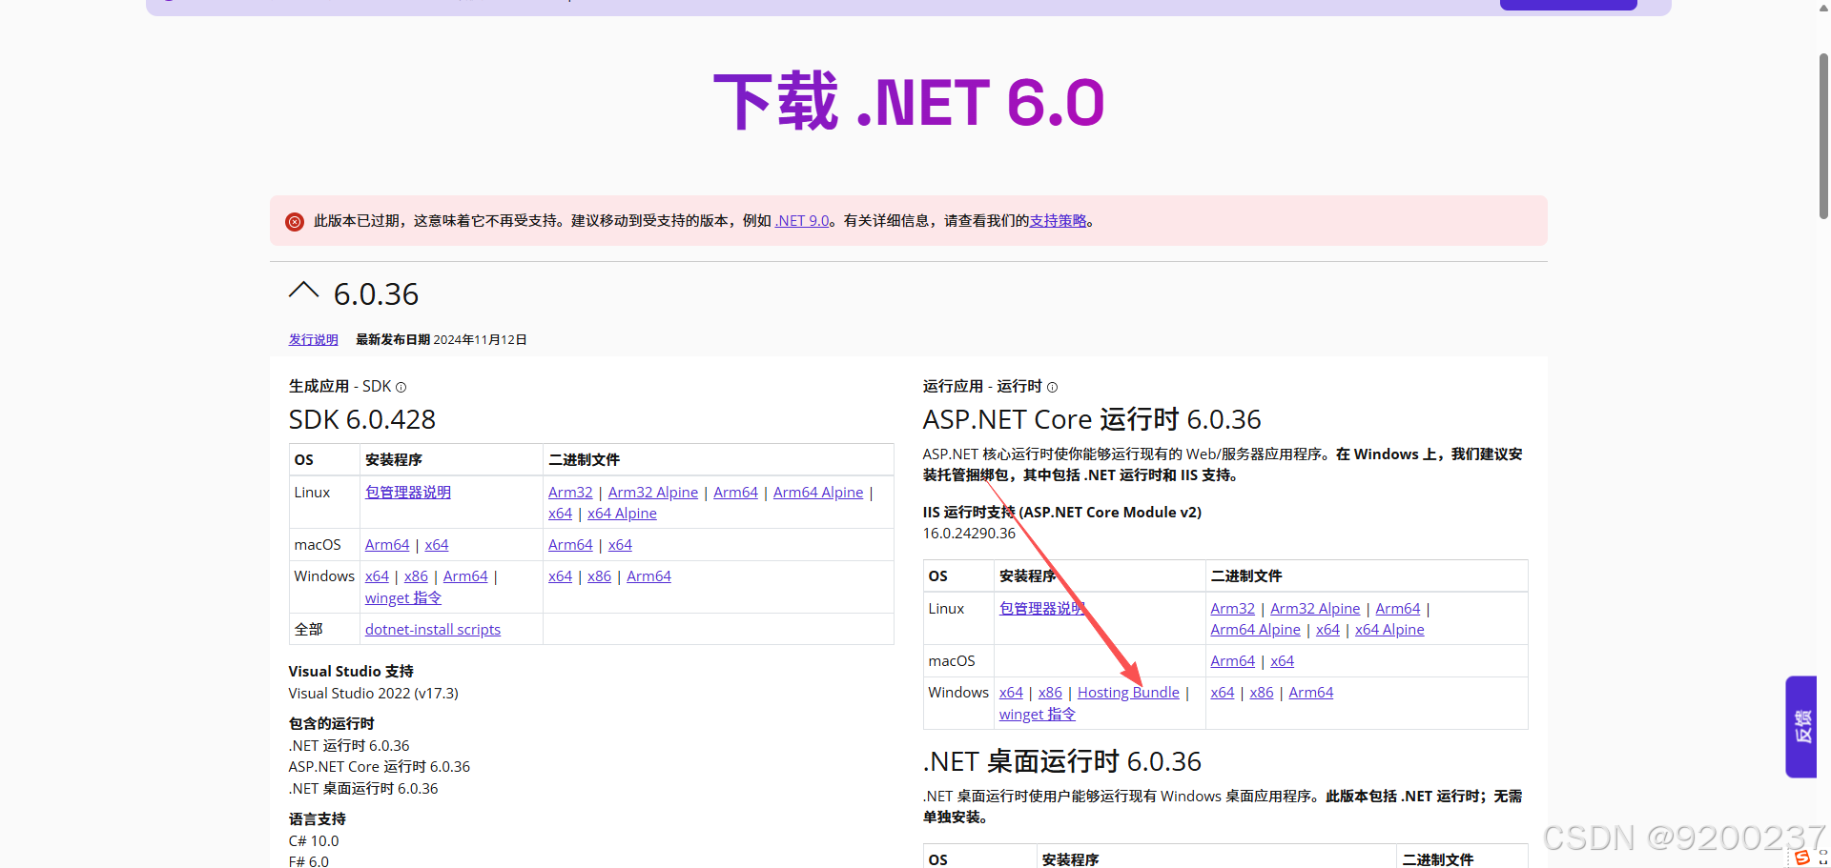Click the red expired-version warning icon
The image size is (1831, 868).
(295, 222)
